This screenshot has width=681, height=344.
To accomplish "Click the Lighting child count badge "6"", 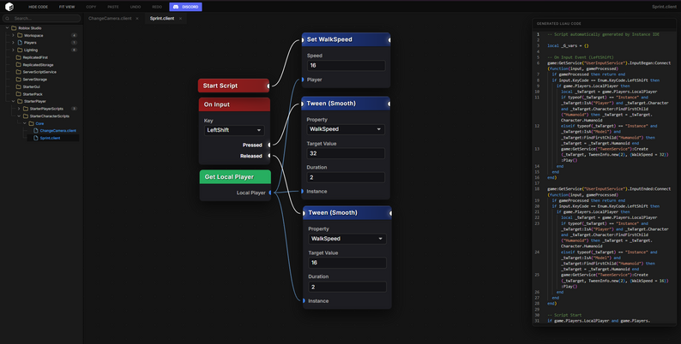I will point(75,50).
